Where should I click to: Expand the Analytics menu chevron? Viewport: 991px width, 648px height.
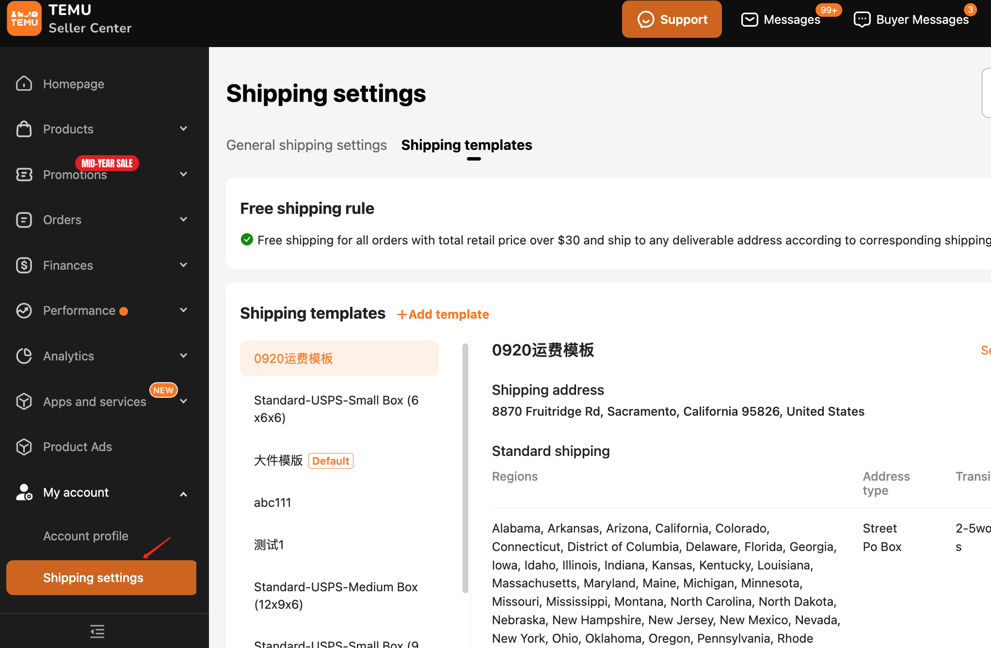click(x=183, y=356)
